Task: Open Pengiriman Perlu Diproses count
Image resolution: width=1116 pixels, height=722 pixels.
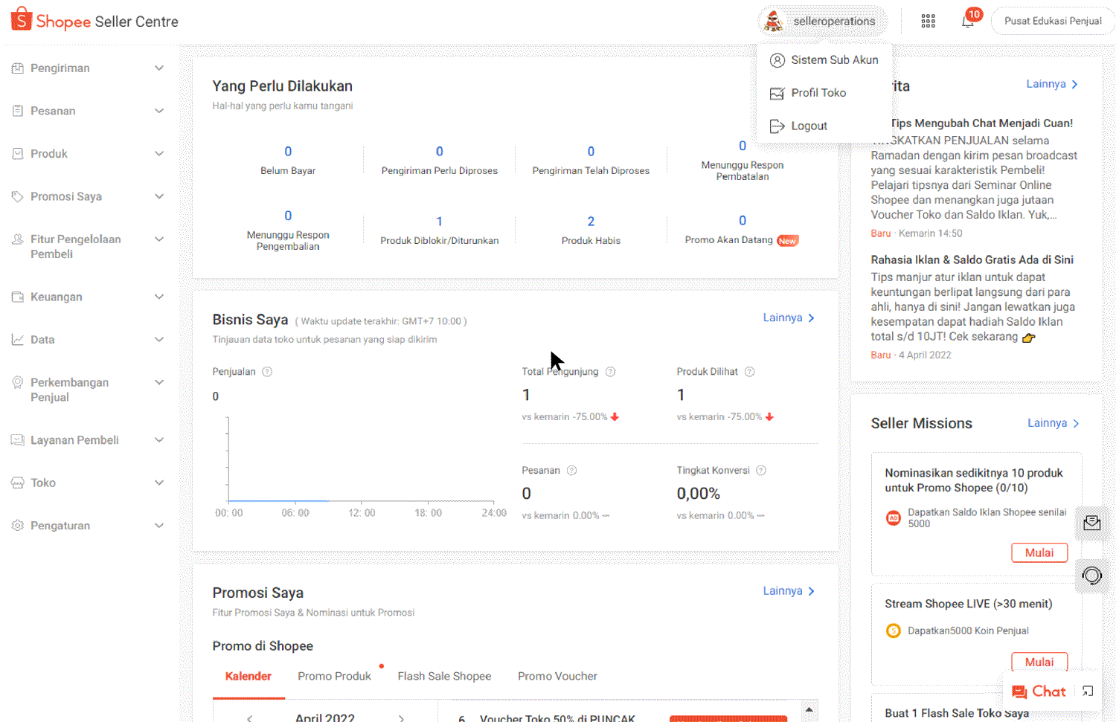Action: [x=439, y=152]
